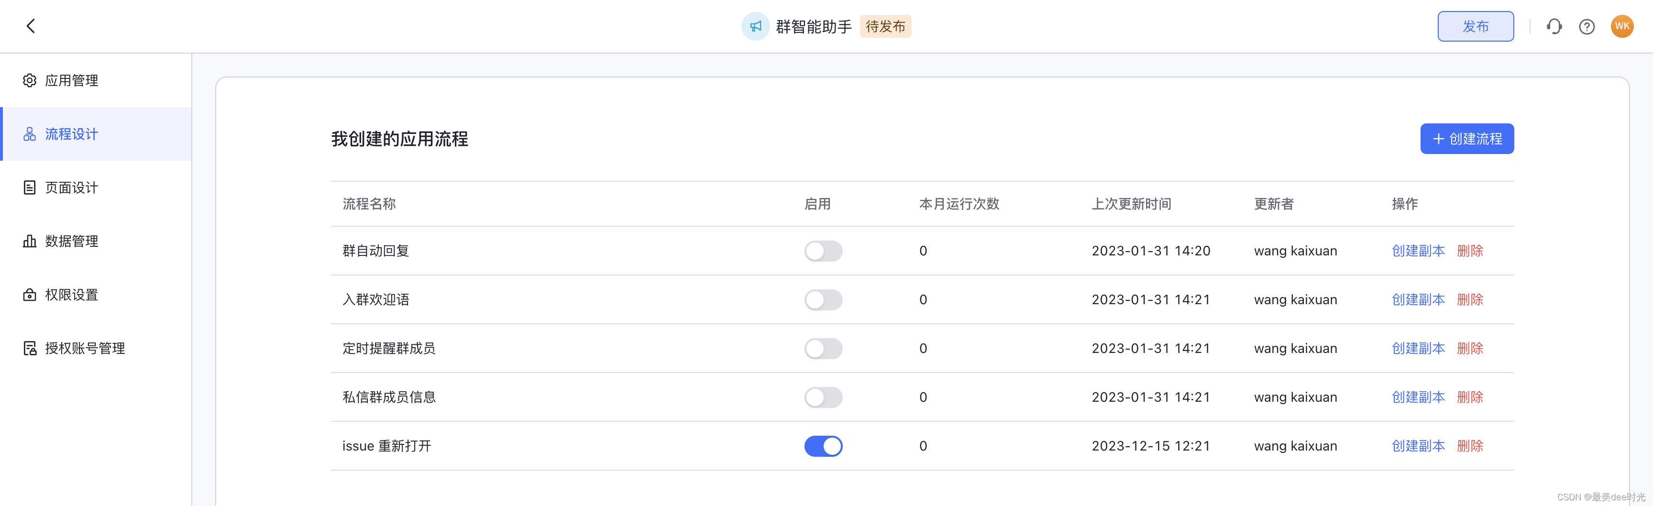Viewport: 1653px width, 506px height.
Task: Select the 授权账号管理 account management icon
Action: 29,348
